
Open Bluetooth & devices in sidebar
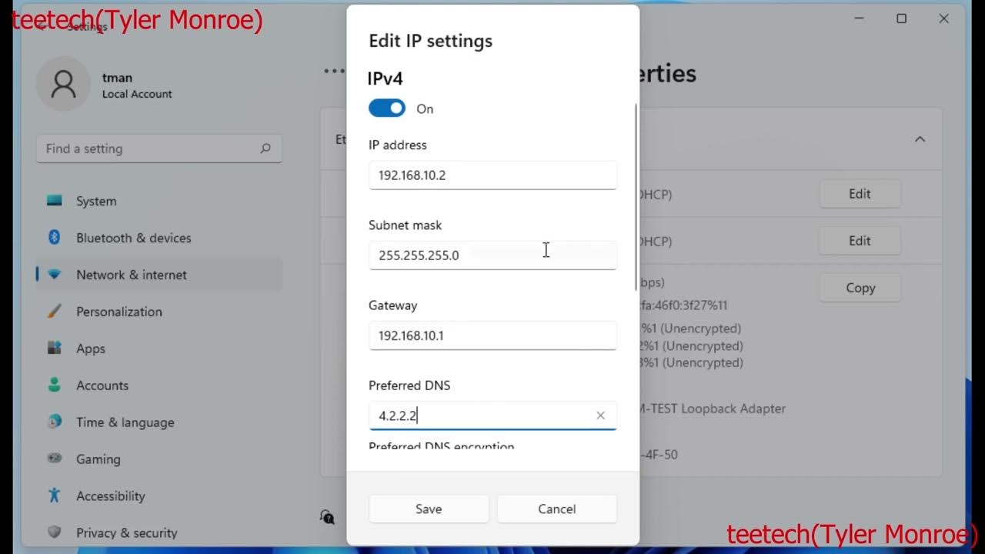(x=159, y=238)
